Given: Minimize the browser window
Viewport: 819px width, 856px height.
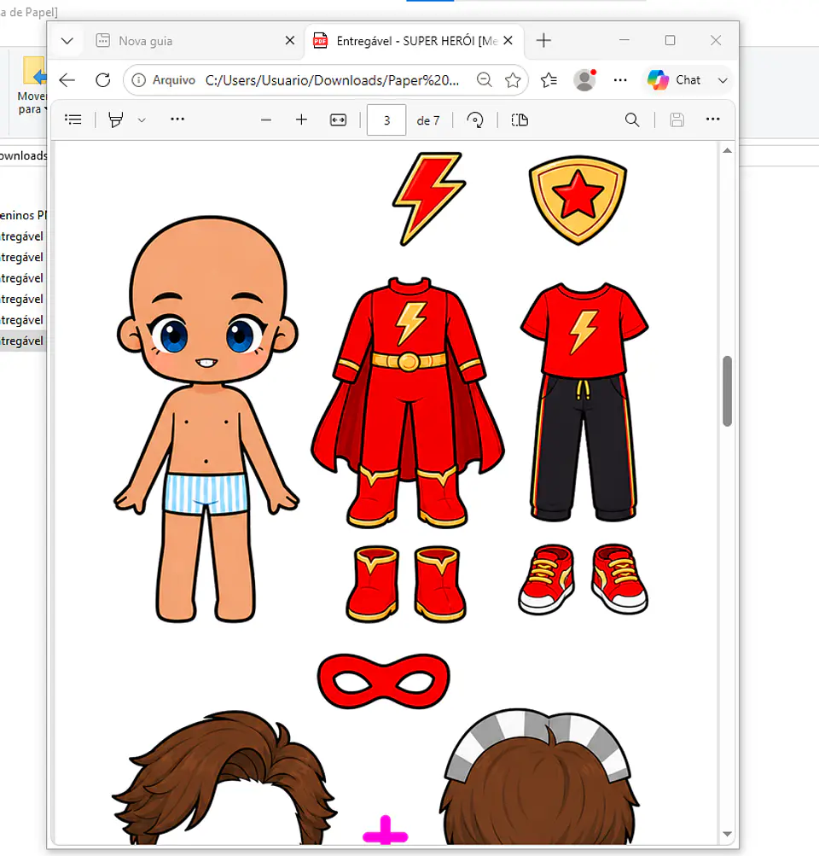Looking at the screenshot, I should pyautogui.click(x=624, y=40).
